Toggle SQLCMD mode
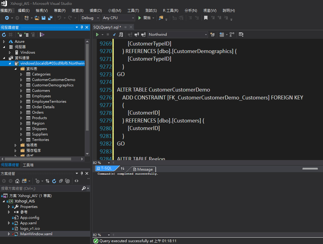 click(x=241, y=35)
